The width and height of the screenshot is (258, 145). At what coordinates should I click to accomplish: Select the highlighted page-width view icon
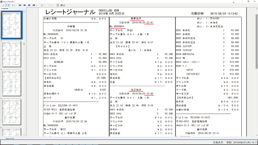8,5
